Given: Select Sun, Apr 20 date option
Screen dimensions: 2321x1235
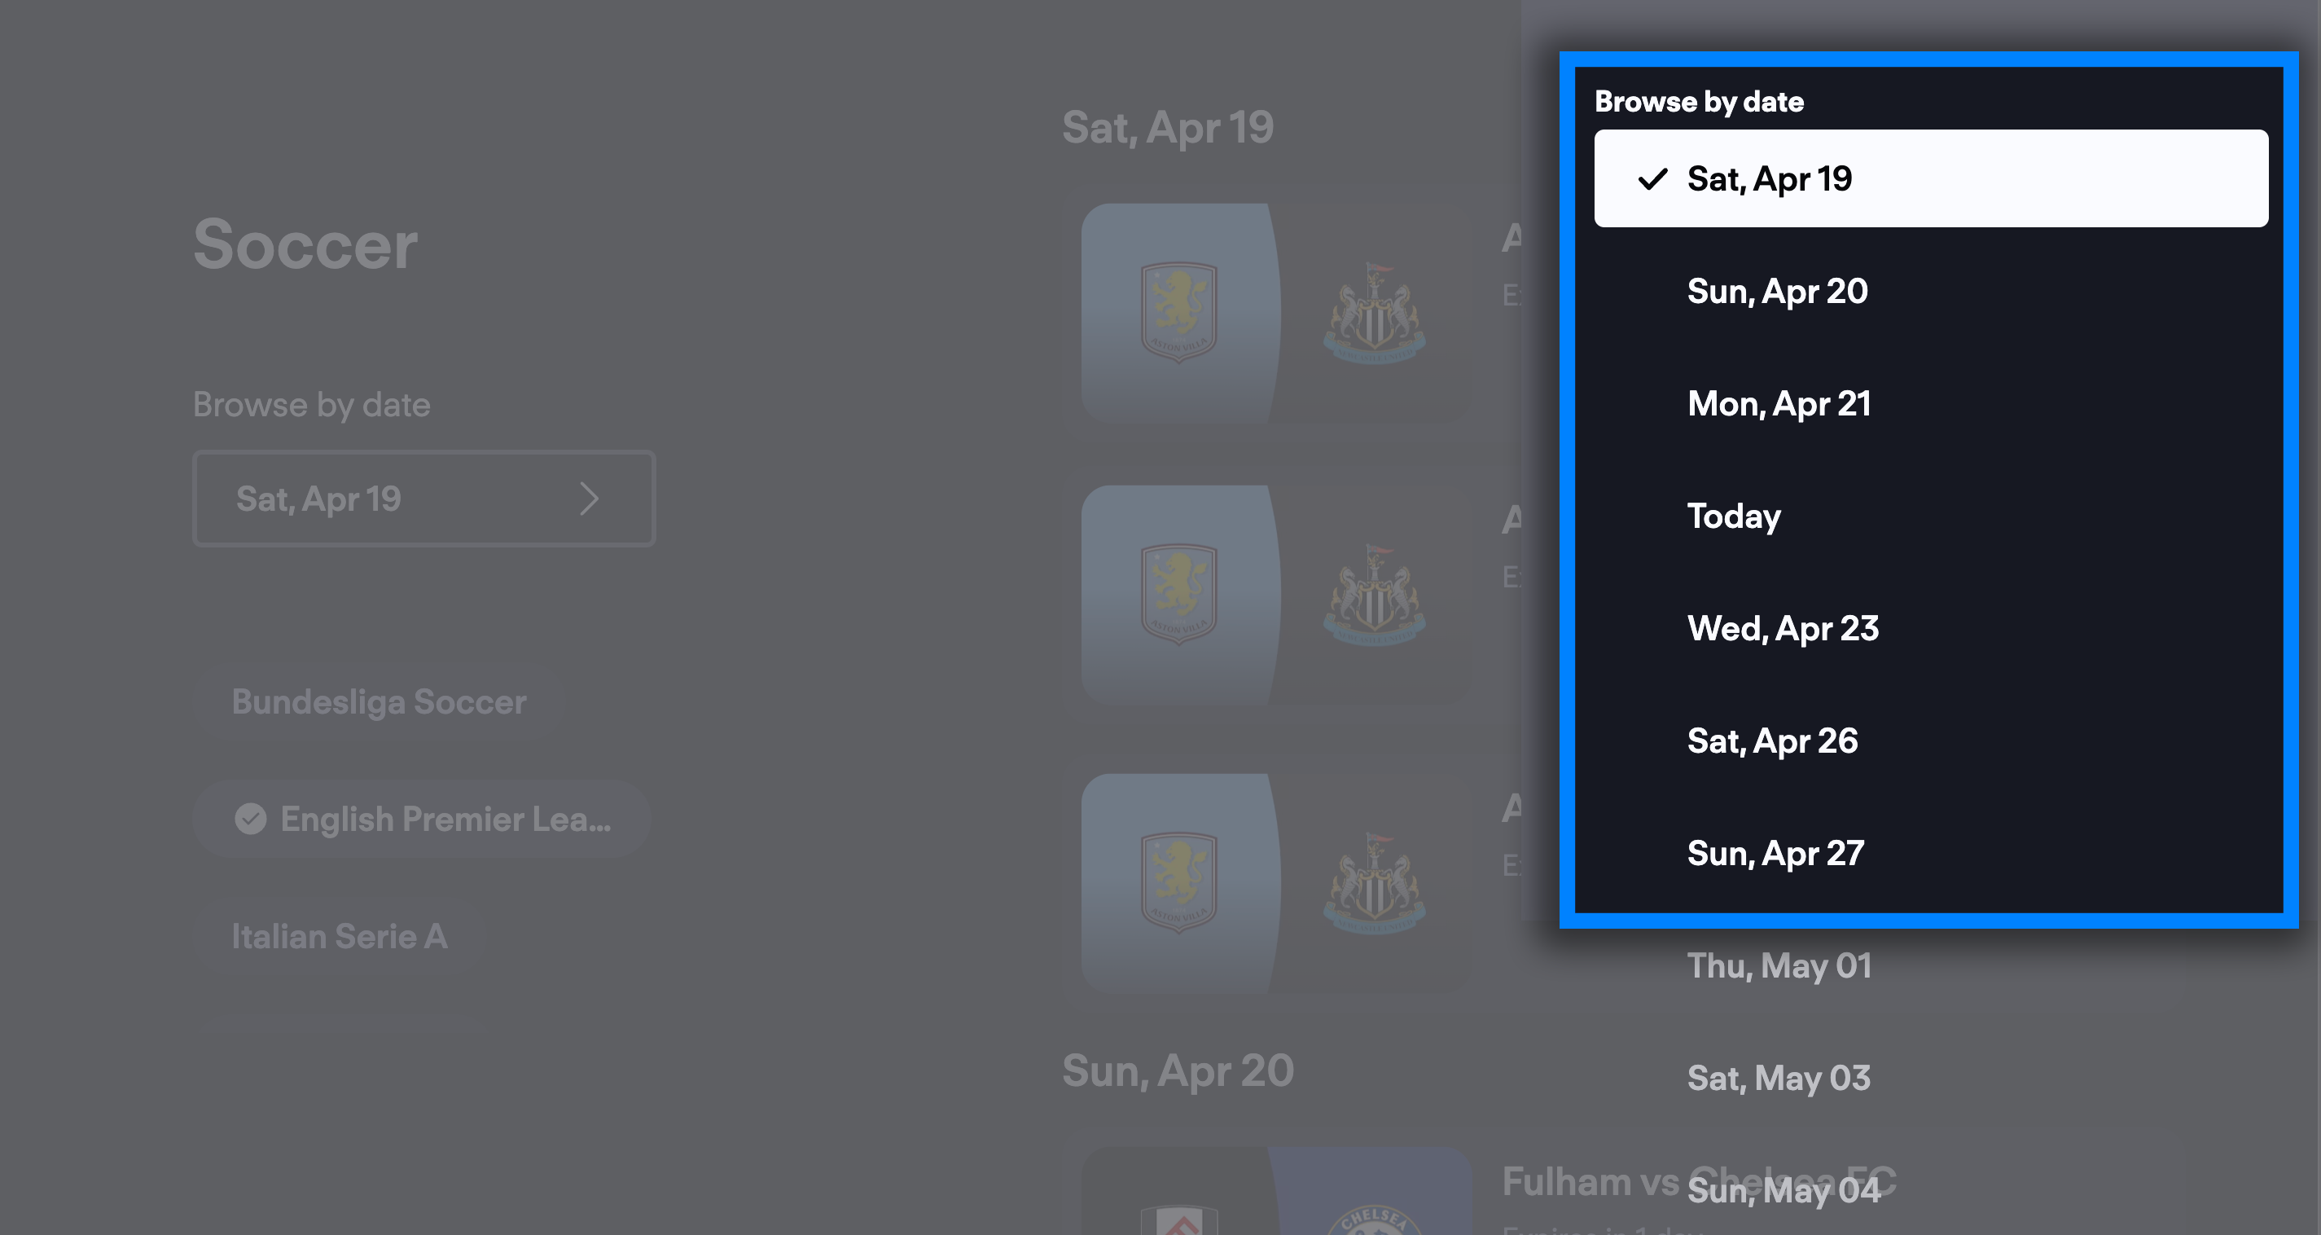Looking at the screenshot, I should point(1778,292).
